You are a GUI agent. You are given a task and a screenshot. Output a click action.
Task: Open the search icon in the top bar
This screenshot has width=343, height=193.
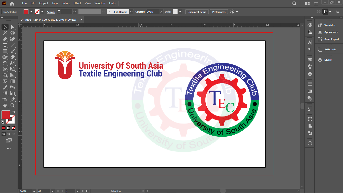294,4
